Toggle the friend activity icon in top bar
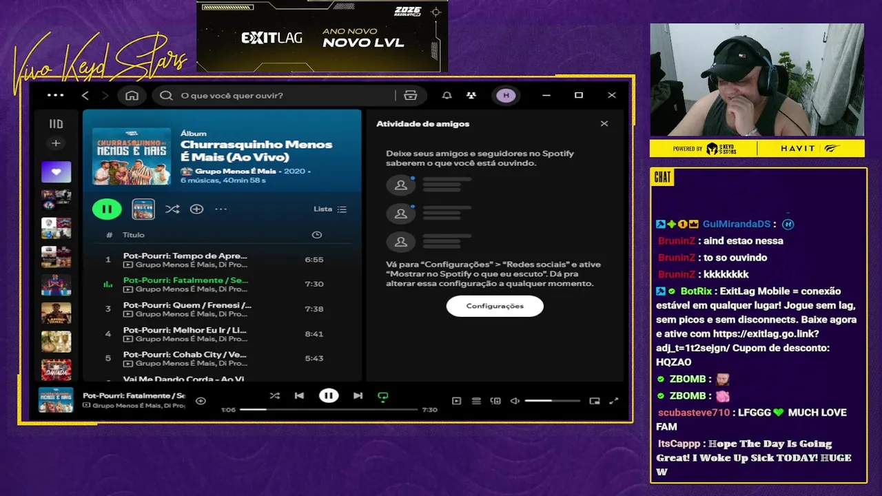 pos(471,95)
